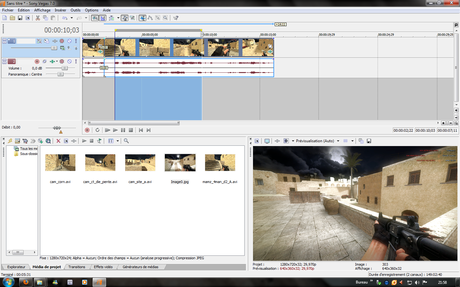The width and height of the screenshot is (460, 287).
Task: Open the Affichage menu
Action: [x=42, y=10]
